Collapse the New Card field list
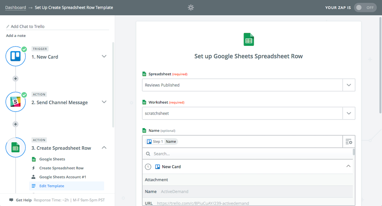Image resolution: width=382 pixels, height=206 pixels. 348,167
